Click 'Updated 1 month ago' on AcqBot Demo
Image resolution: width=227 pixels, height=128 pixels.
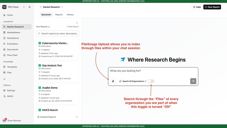pyautogui.click(x=50, y=98)
